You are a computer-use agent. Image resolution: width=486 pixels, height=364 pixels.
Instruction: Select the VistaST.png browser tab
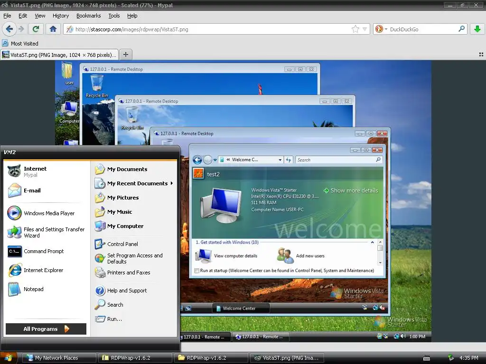(x=59, y=55)
